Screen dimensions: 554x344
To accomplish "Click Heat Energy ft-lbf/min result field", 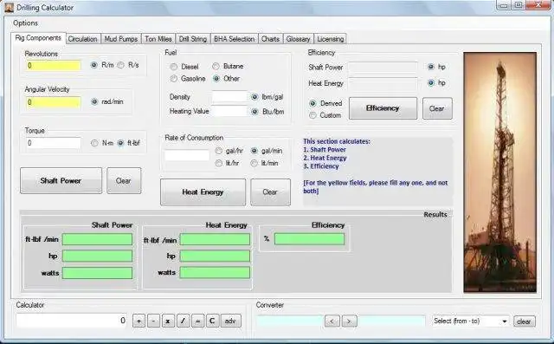I will [215, 239].
